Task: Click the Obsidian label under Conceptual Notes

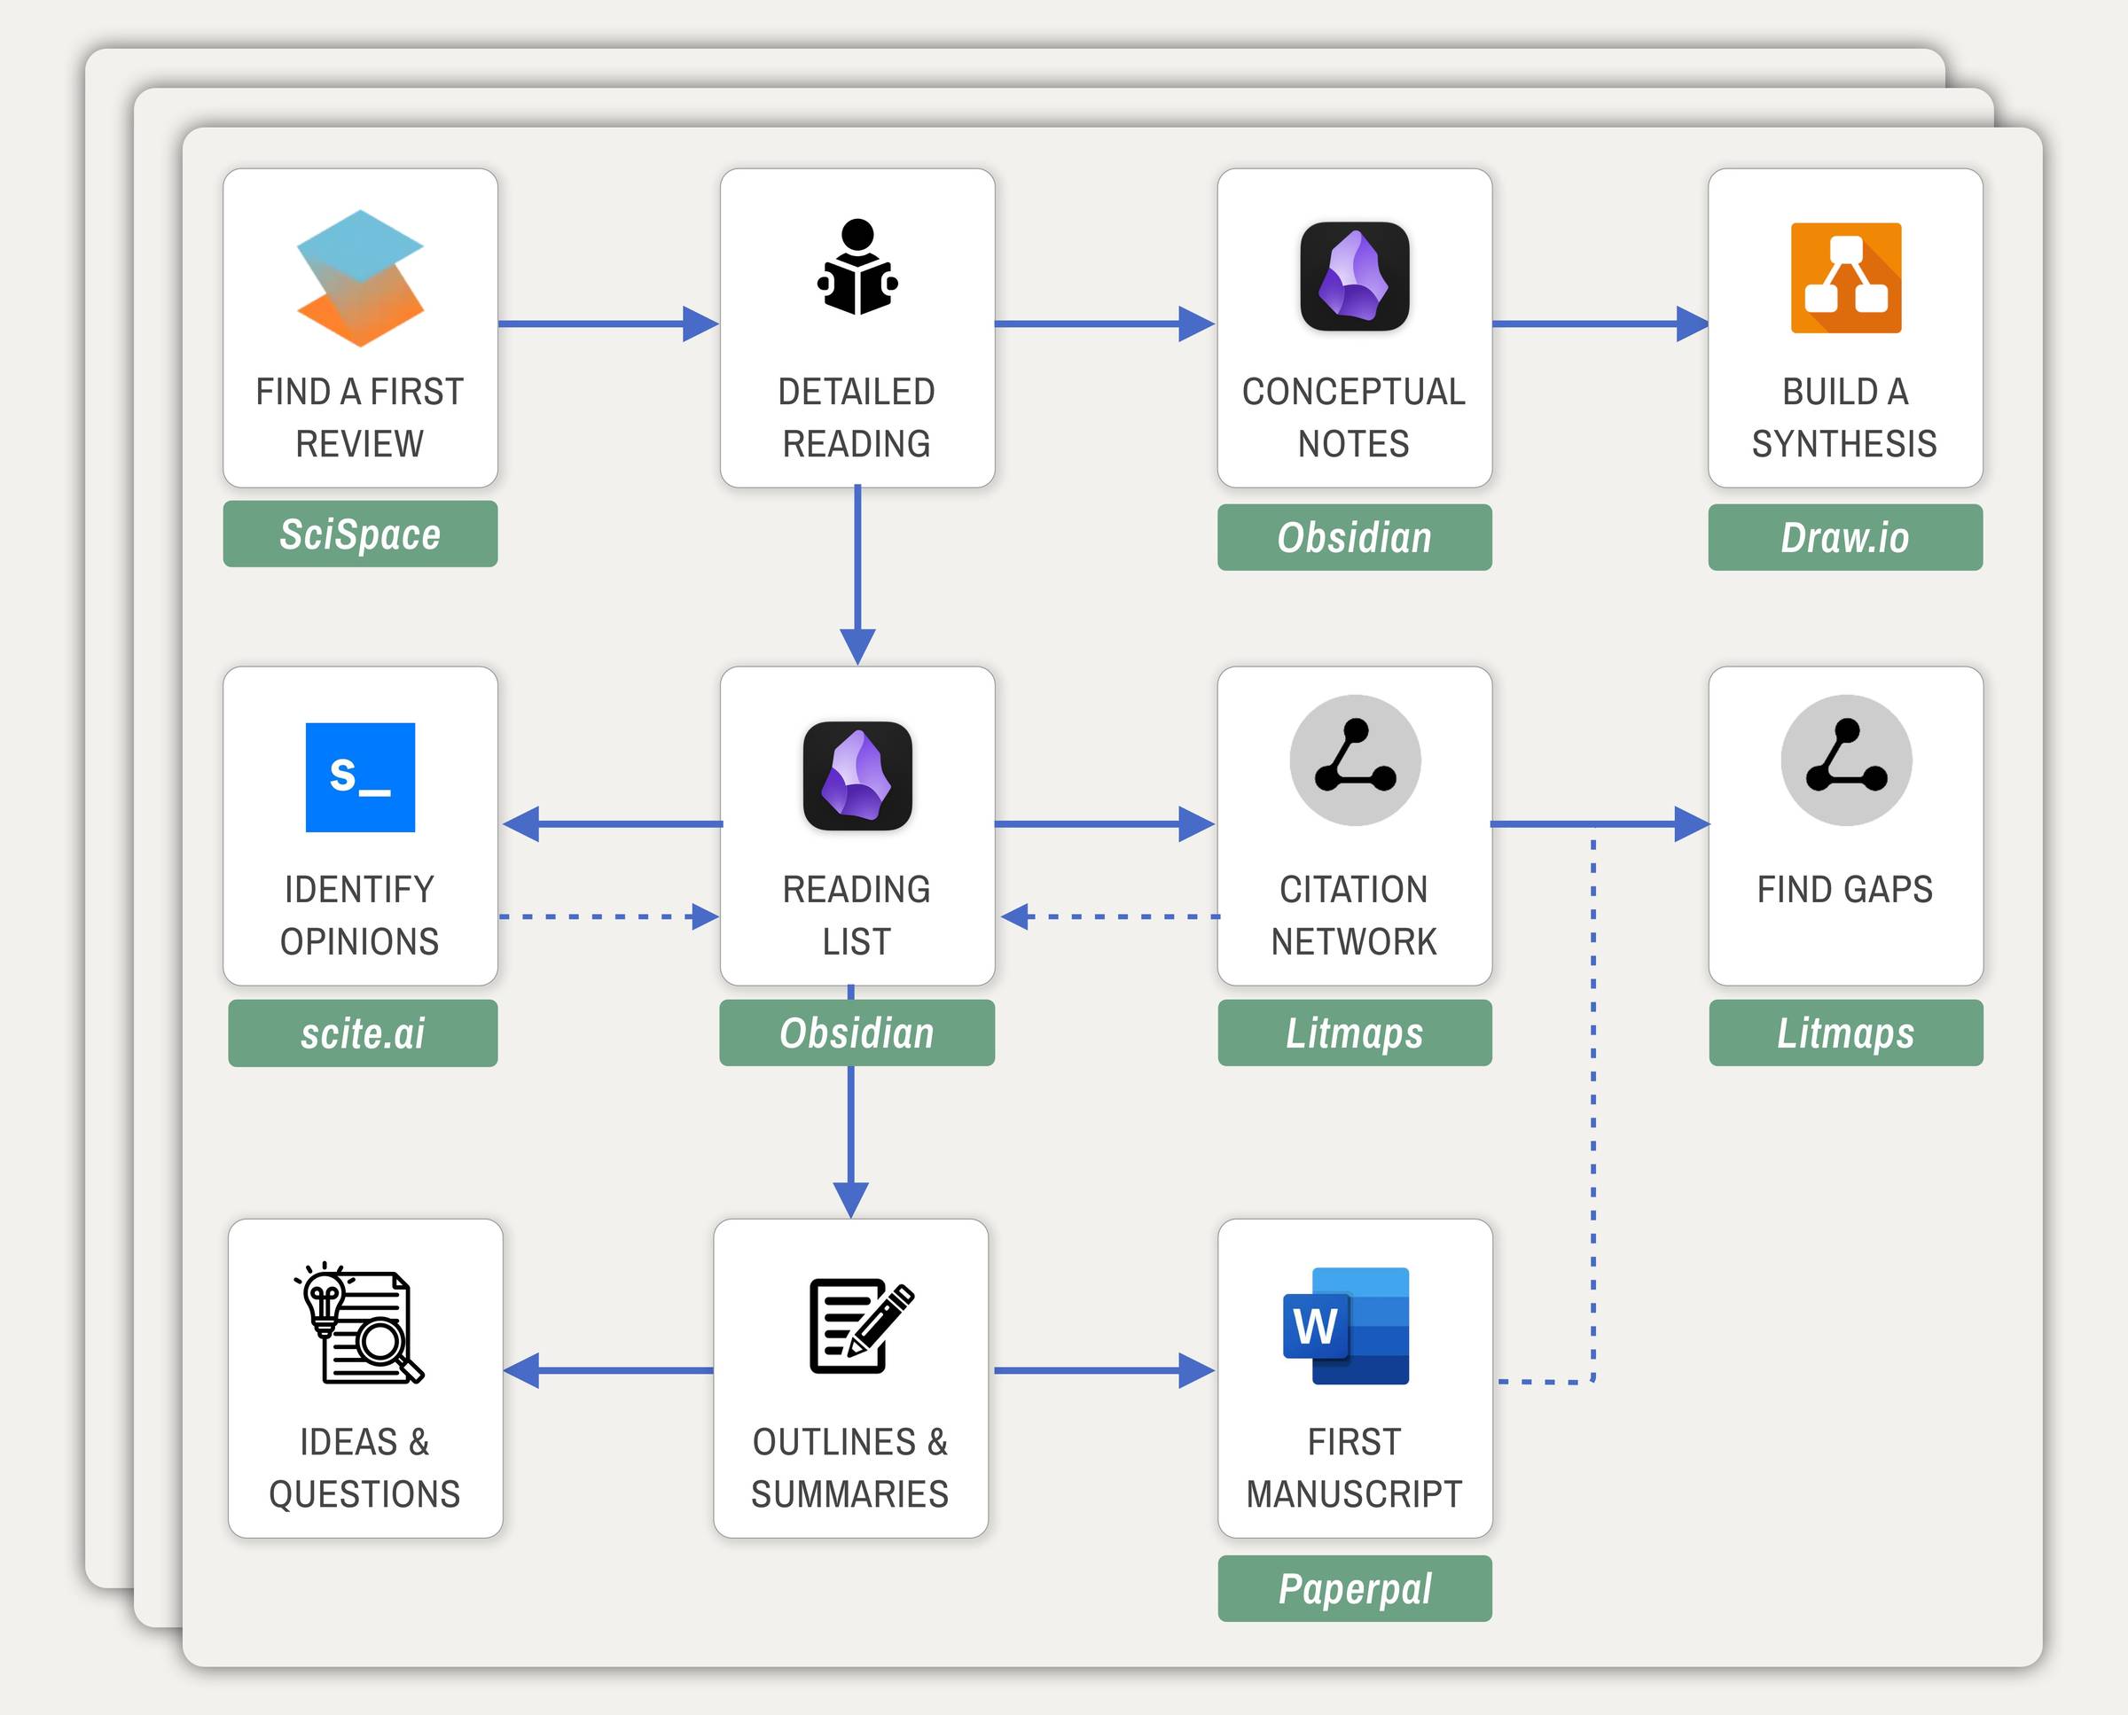Action: point(1354,537)
